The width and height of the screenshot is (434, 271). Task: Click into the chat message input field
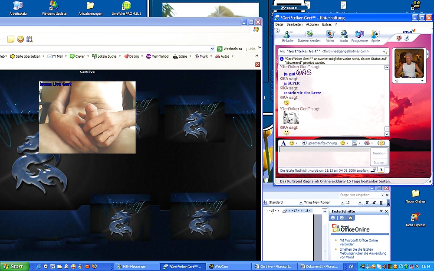pos(323,156)
